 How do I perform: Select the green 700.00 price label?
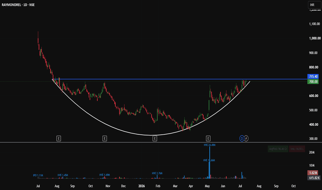tap(313, 82)
